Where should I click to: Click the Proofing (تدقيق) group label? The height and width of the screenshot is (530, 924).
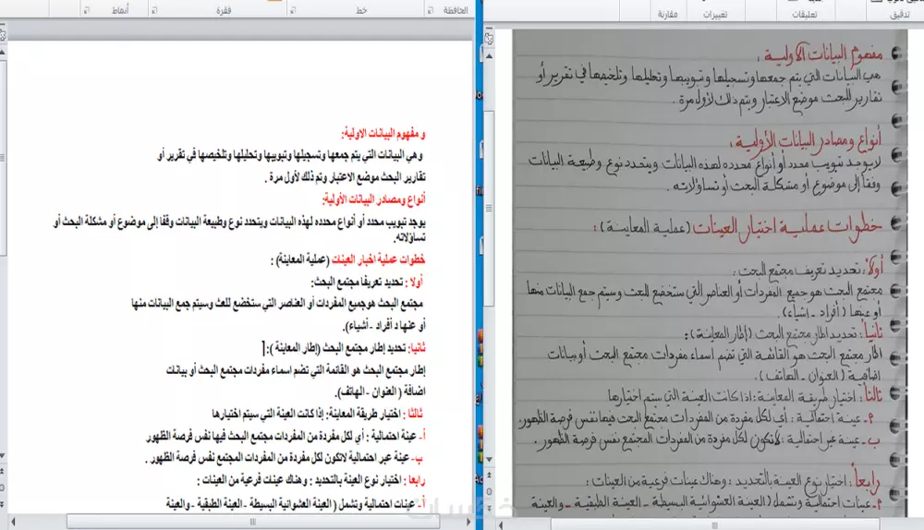tap(900, 14)
